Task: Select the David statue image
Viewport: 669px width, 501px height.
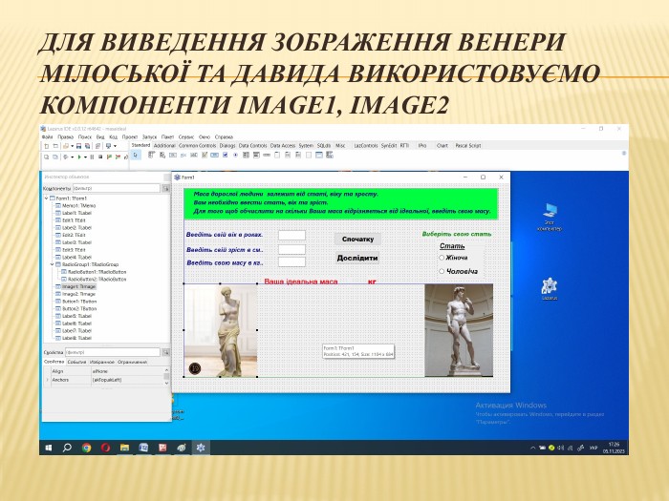Action: point(459,330)
